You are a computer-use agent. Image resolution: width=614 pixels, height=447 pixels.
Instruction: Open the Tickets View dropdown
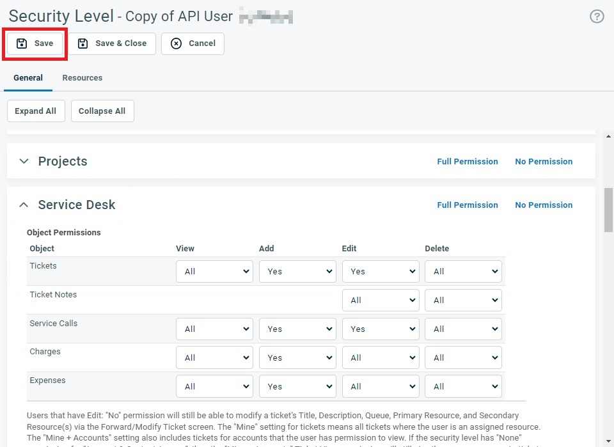(x=214, y=272)
